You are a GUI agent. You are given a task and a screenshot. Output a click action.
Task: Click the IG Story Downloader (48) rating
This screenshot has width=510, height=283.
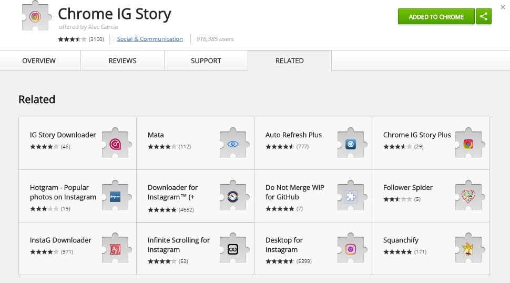tap(50, 147)
